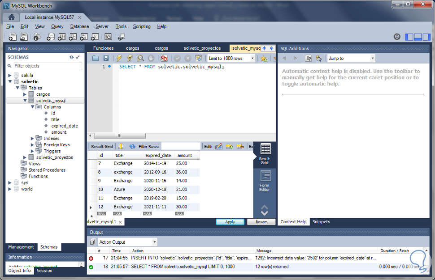Expand the cargos table node
435x280 pixels.
[25, 94]
